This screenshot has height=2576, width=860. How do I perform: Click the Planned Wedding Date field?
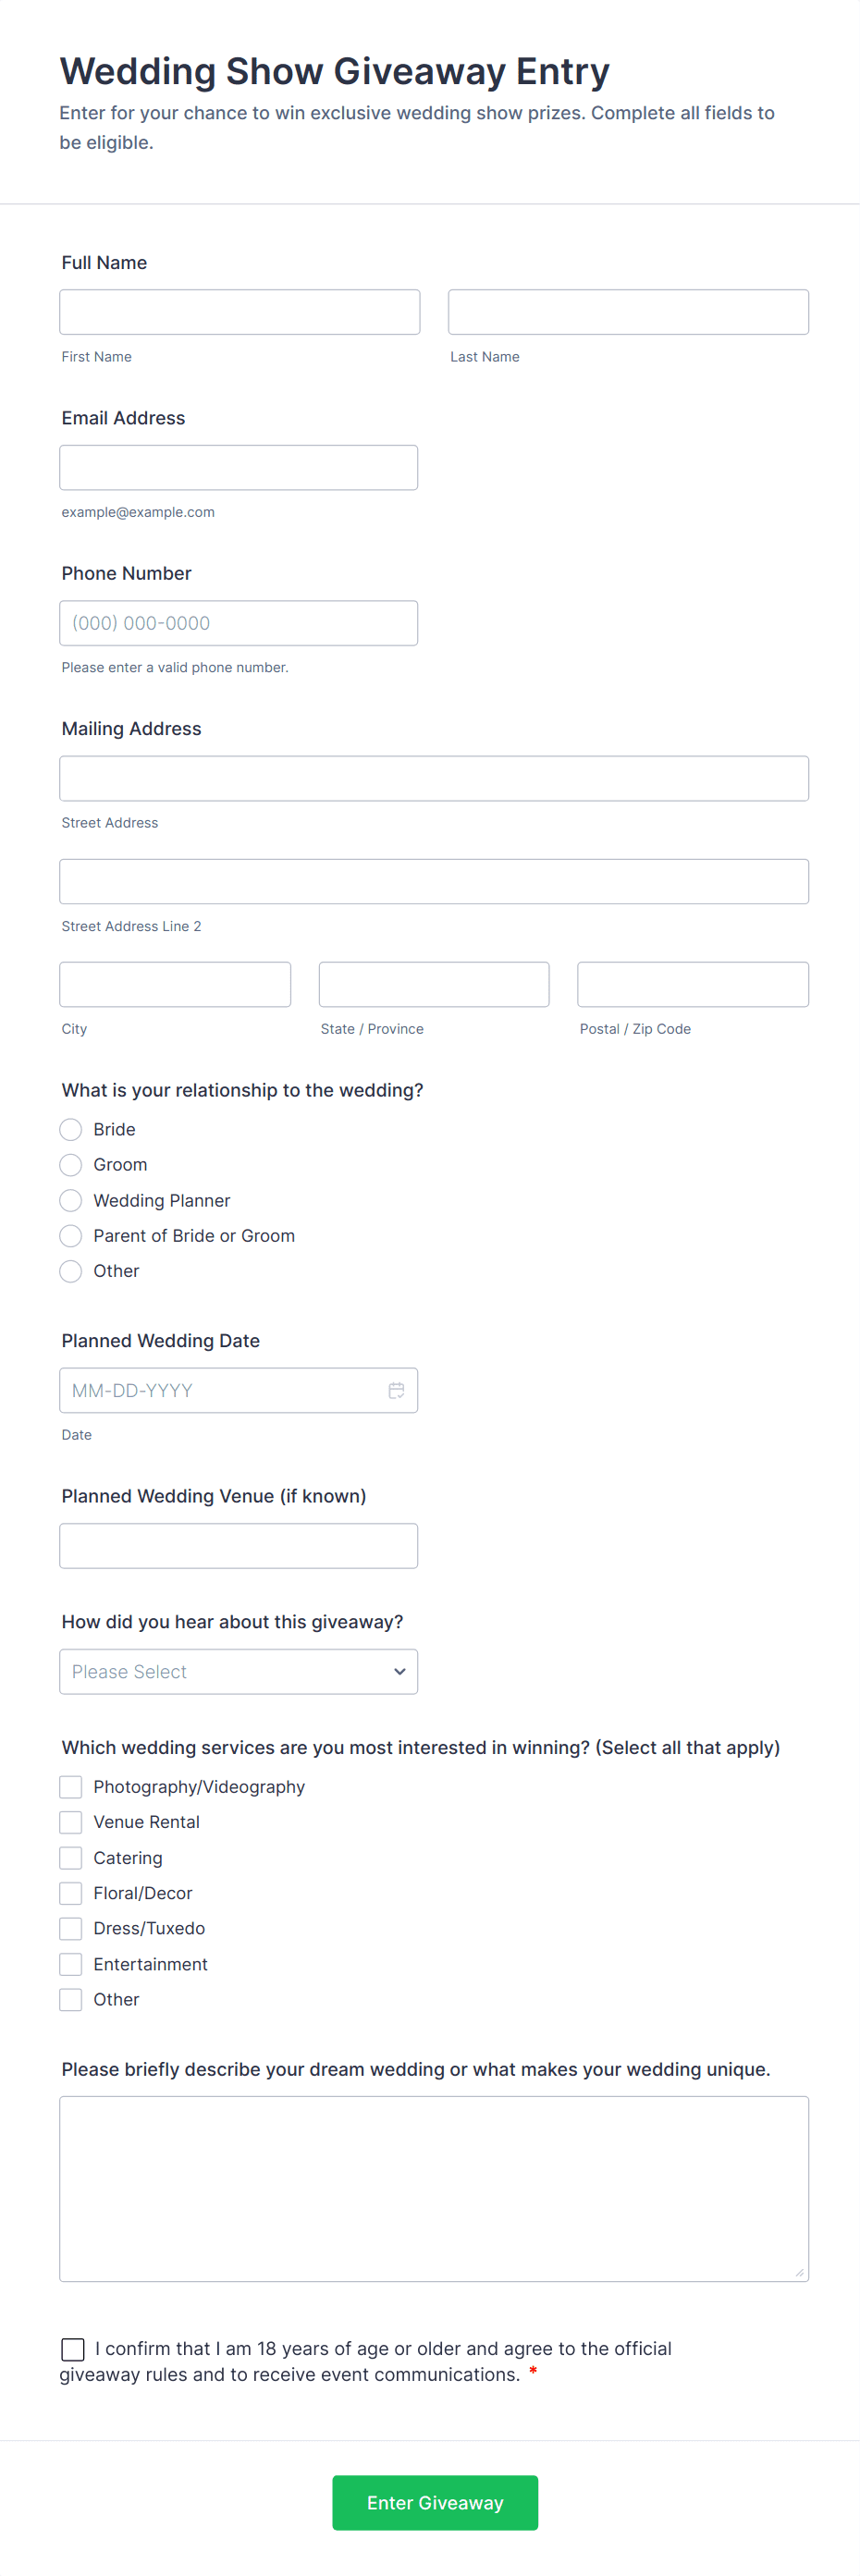pos(220,1390)
